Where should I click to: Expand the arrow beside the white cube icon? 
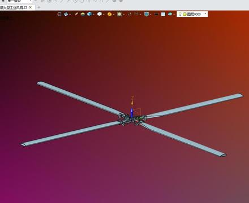(104, 15)
